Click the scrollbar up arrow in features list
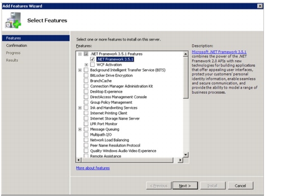The image size is (292, 196). pos(185,54)
